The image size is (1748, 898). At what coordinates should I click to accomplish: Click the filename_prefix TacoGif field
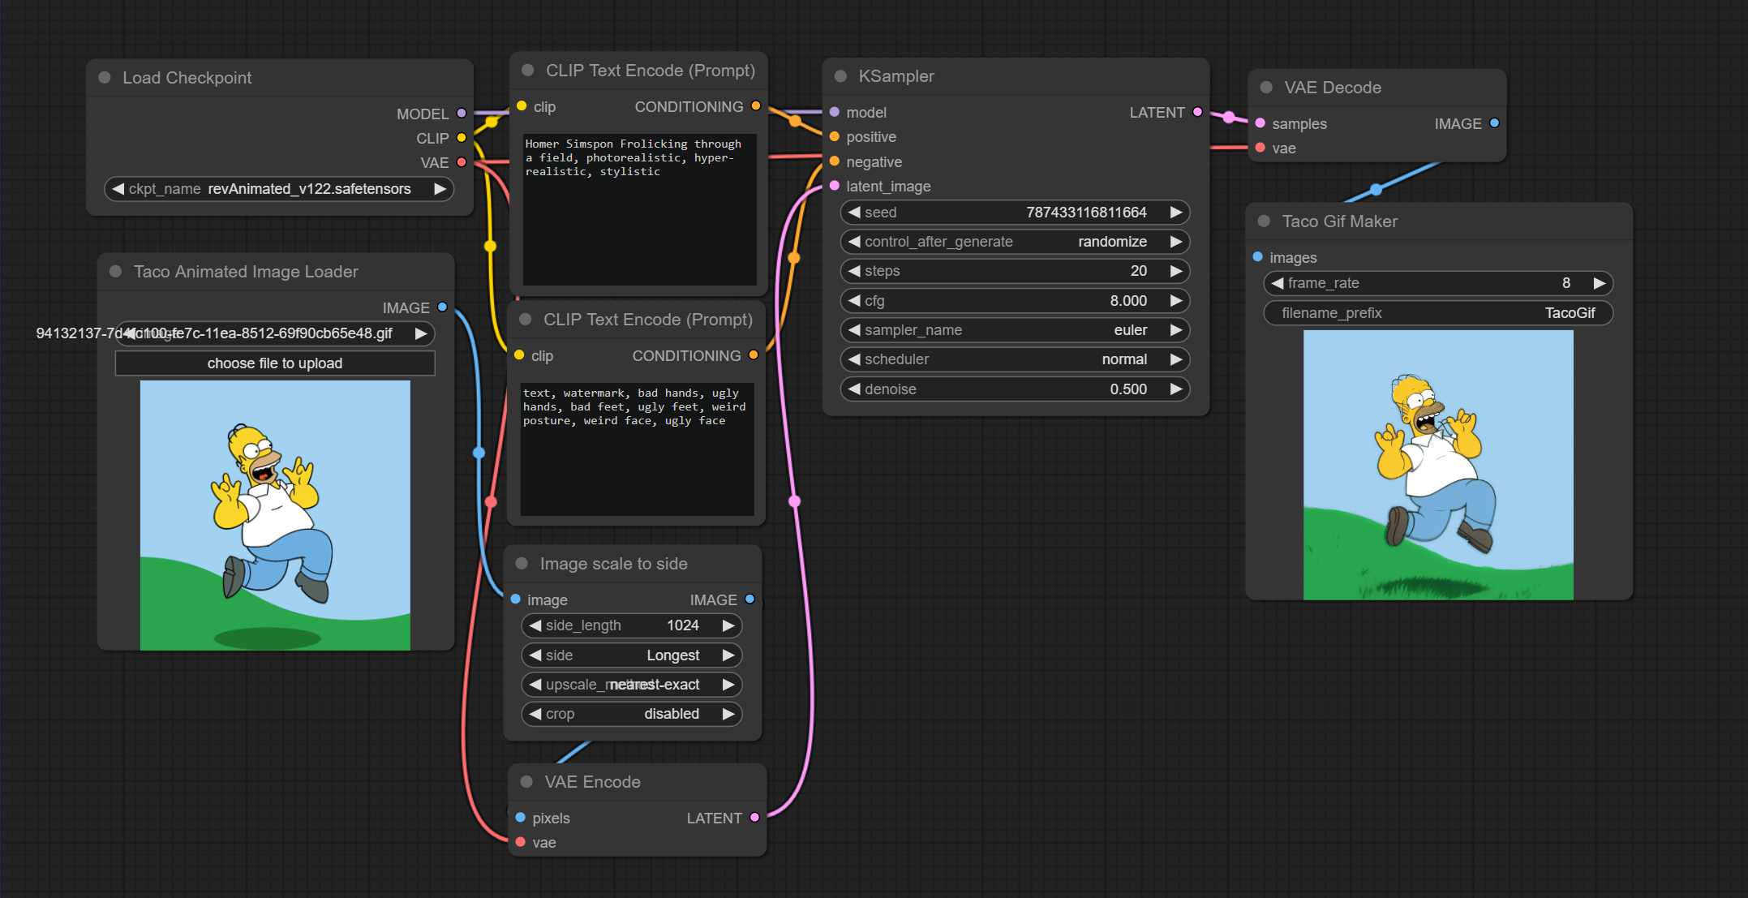(x=1437, y=313)
